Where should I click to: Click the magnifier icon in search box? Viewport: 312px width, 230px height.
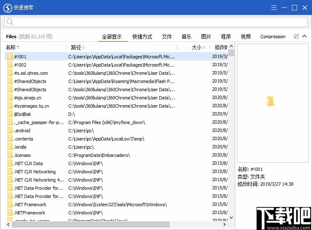click(x=10, y=22)
